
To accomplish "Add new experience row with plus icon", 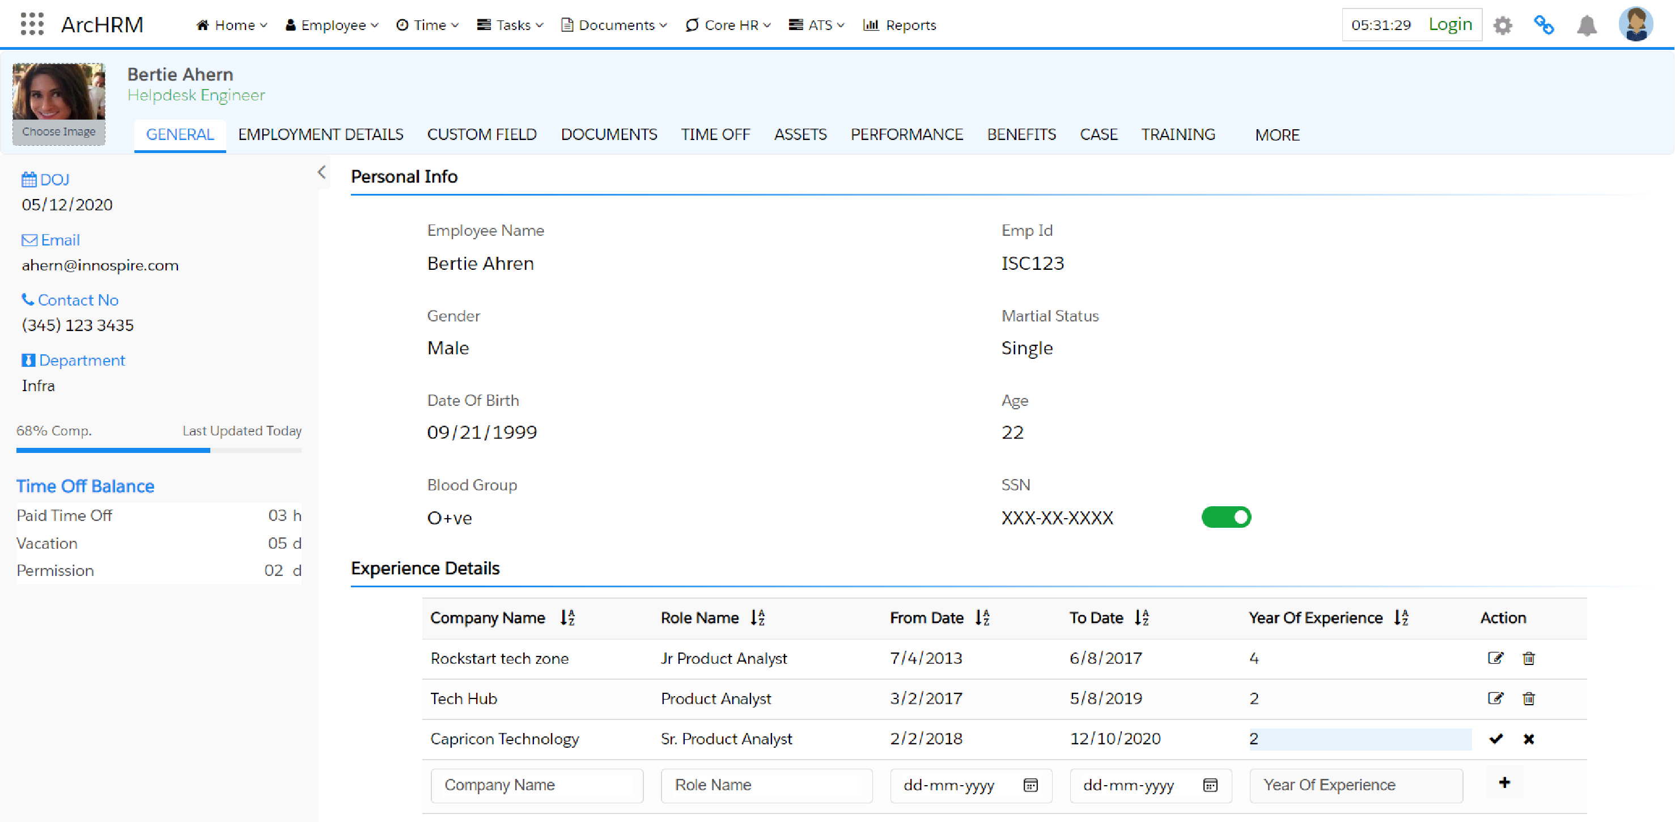I will (x=1504, y=783).
